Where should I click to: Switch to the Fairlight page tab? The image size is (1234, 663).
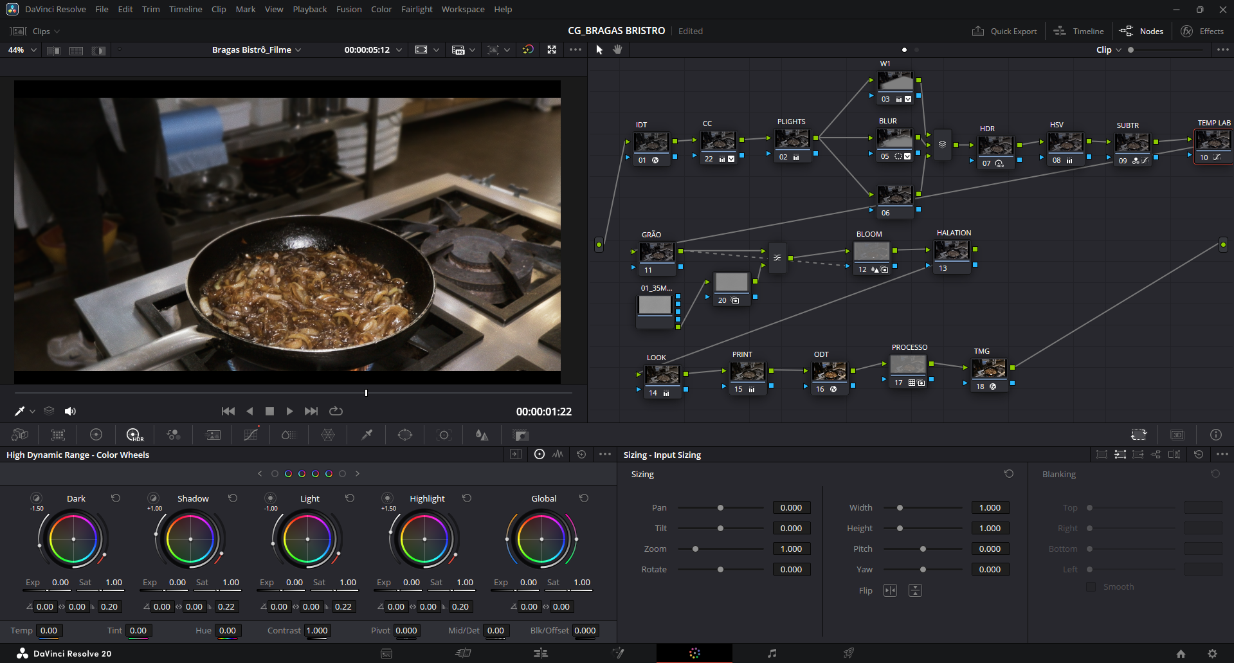coord(772,653)
